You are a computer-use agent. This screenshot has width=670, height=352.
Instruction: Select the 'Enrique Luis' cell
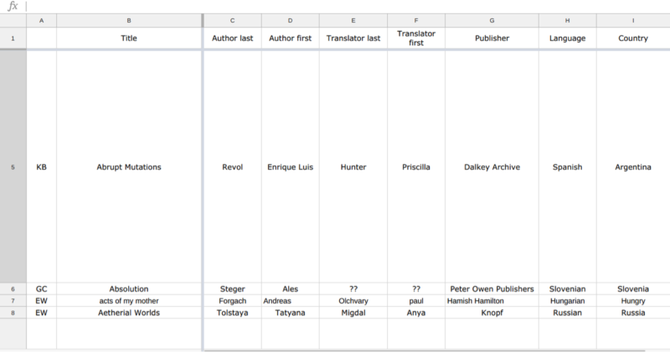[290, 167]
